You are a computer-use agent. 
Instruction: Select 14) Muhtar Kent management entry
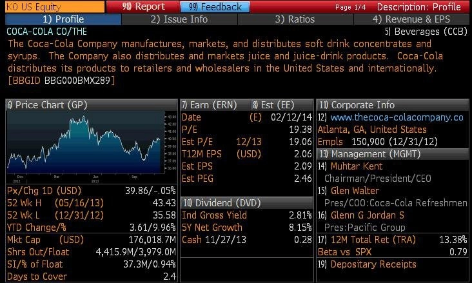coord(350,166)
